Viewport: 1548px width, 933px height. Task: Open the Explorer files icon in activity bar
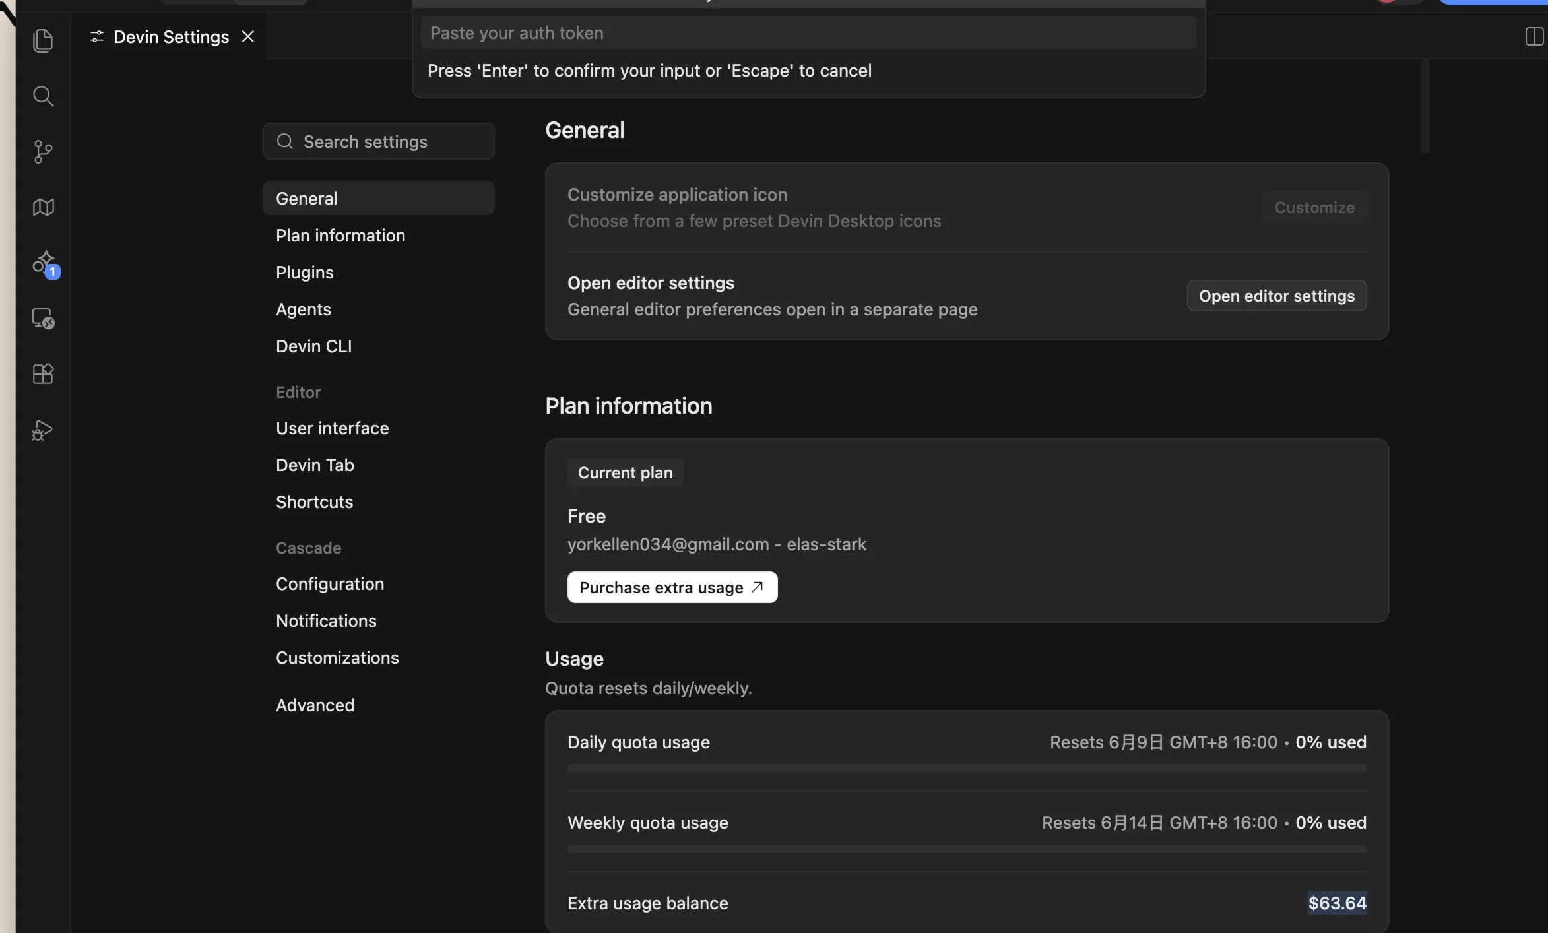point(43,41)
